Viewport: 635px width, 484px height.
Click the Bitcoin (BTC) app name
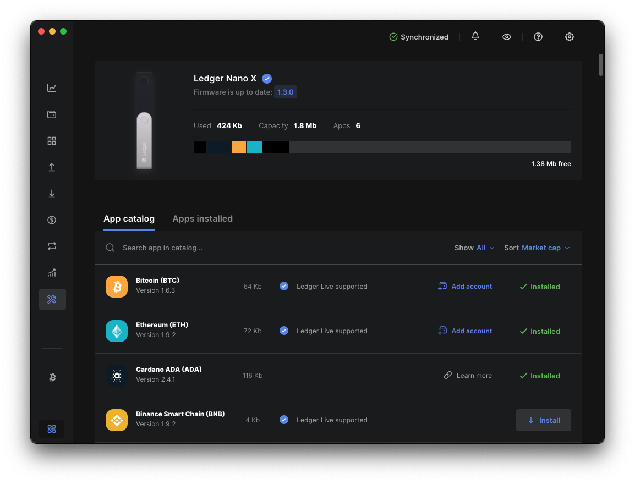(157, 280)
